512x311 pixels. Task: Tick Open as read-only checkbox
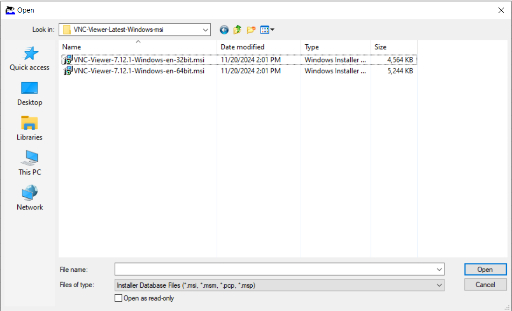click(x=118, y=298)
